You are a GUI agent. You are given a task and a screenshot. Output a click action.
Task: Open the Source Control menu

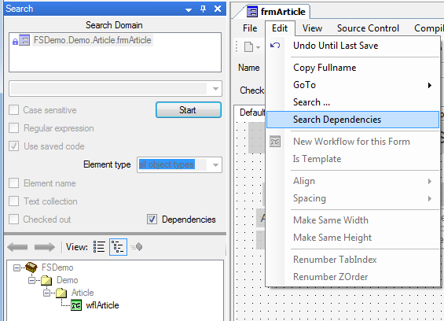click(368, 28)
